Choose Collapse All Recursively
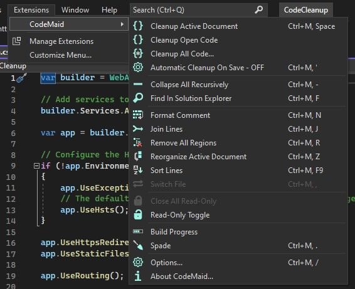355x289 pixels. tap(238, 85)
